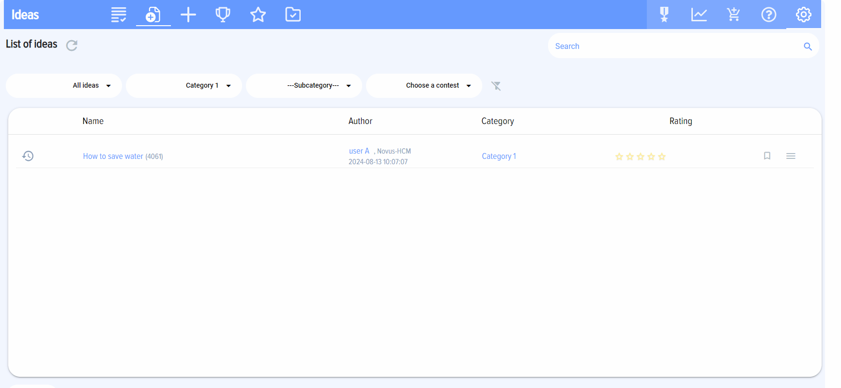Open the line chart statistics icon
Viewport: 841px width, 388px height.
click(699, 15)
